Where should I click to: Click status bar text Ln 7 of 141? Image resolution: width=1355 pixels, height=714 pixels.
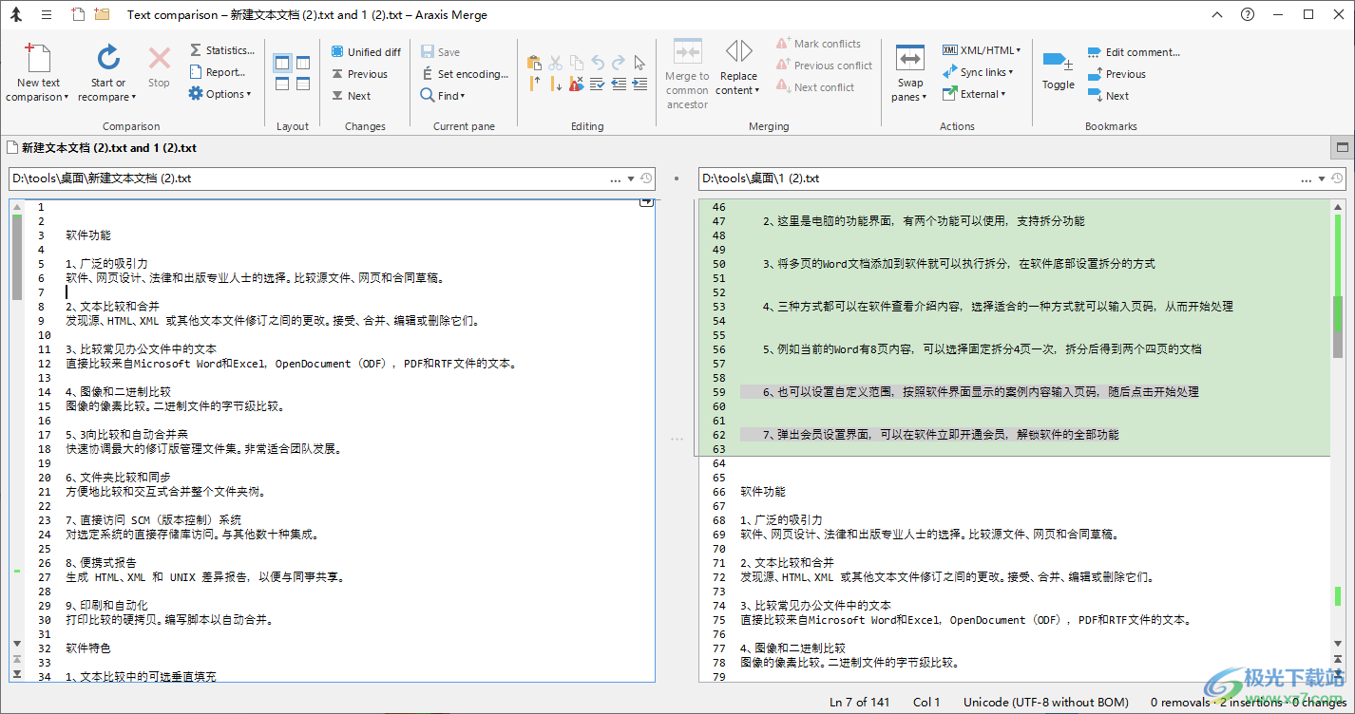click(x=859, y=703)
